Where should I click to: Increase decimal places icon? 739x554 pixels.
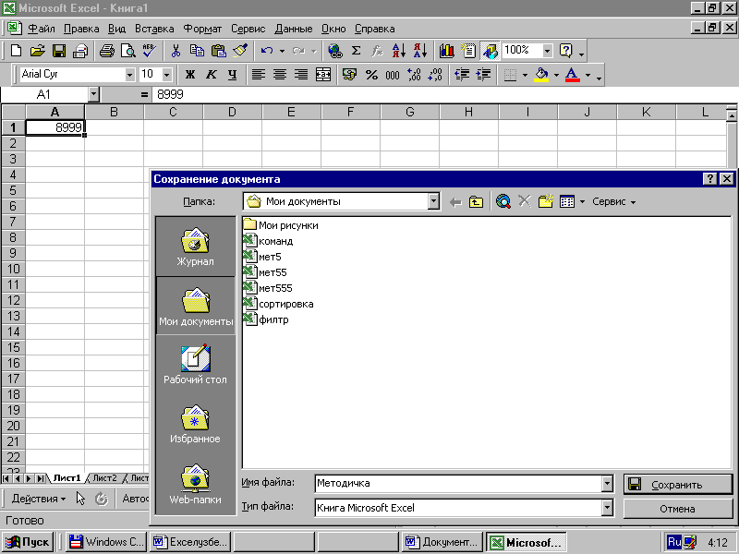point(414,75)
